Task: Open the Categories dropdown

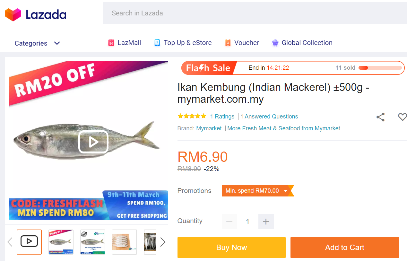Action: coord(37,43)
